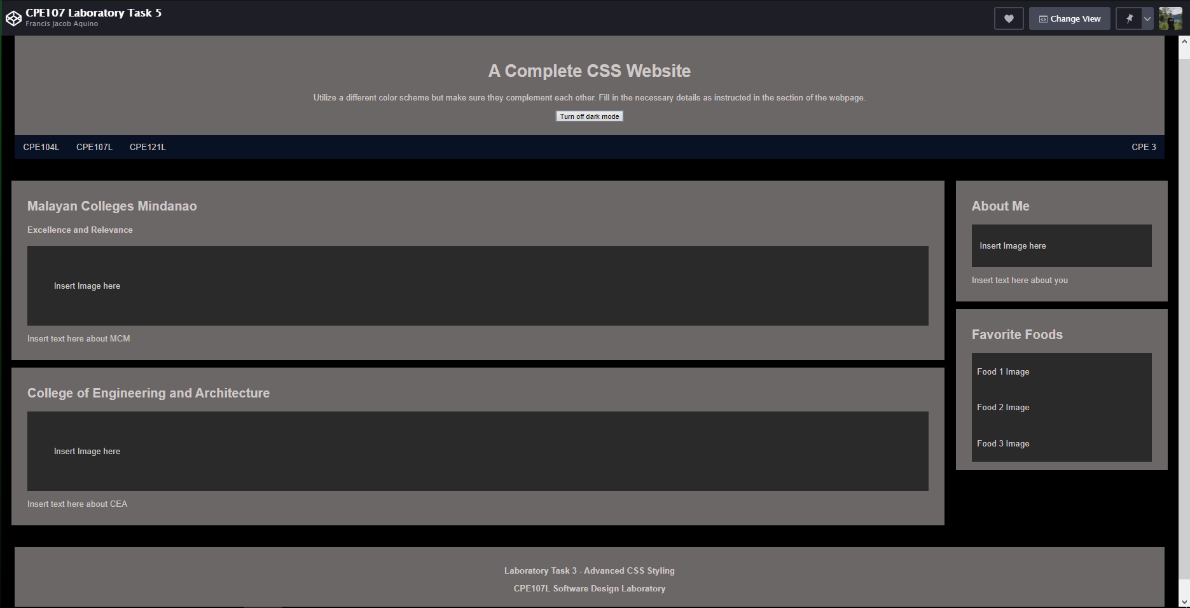Click the College of Engineering image placeholder

click(x=477, y=451)
